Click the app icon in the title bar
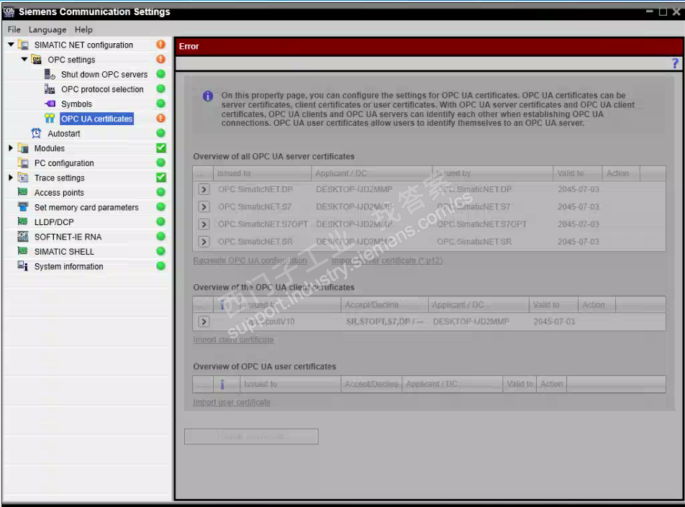Screen dimensions: 685x507 click(9, 12)
